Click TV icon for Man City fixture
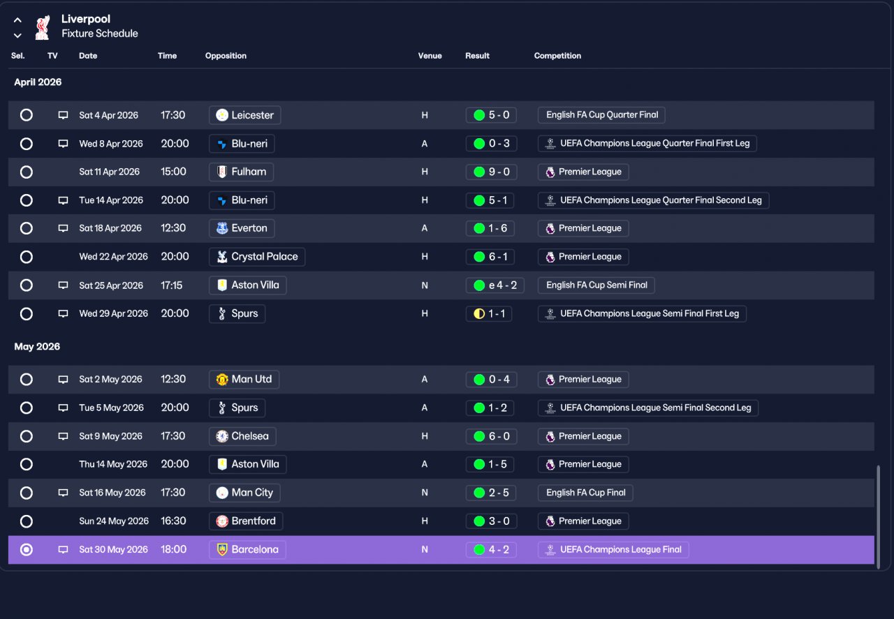This screenshot has height=619, width=894. click(63, 493)
